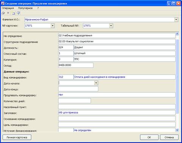Open the ? help menu
182x143 pixels.
click(x=38, y=8)
